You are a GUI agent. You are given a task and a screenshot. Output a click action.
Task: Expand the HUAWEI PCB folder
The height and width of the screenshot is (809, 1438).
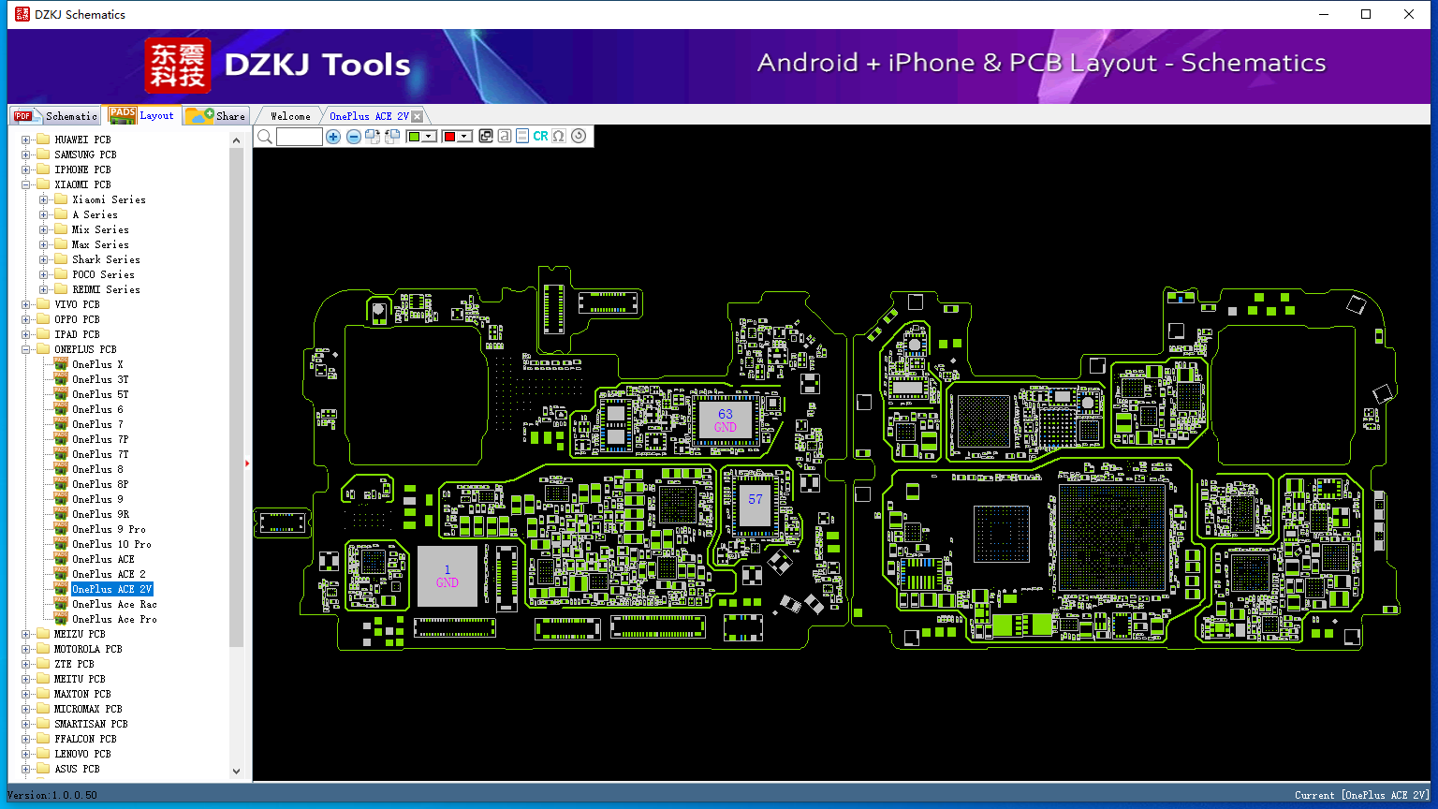coord(26,140)
